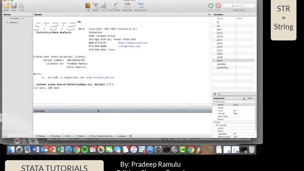Viewport: 304px width, 171px height.
Task: Select variable yp1c in Variables list
Action: [x=219, y=40]
